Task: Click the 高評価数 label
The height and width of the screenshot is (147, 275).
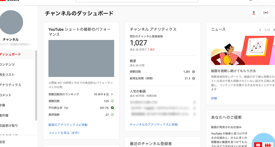Action: (x=54, y=115)
